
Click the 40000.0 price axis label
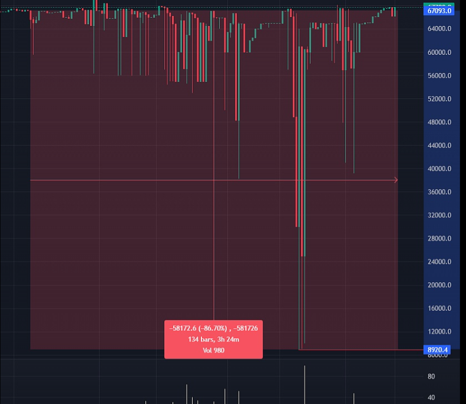pos(439,169)
